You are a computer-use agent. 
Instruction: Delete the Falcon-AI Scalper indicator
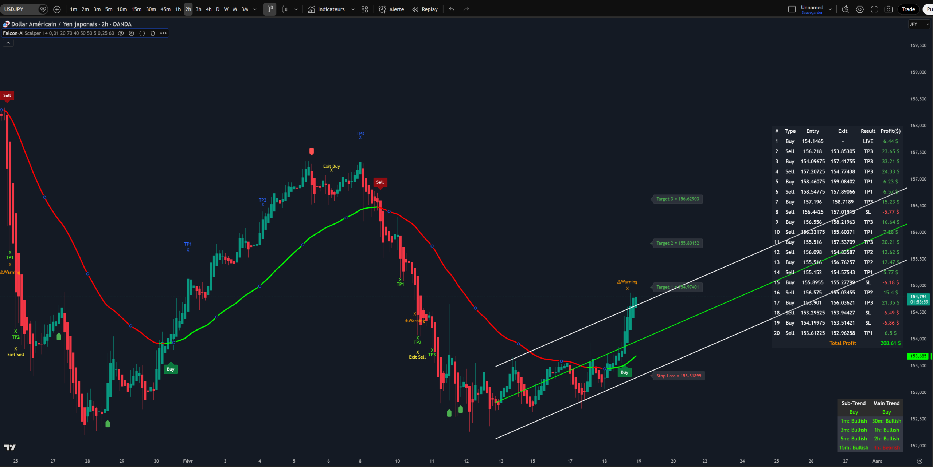(x=153, y=33)
